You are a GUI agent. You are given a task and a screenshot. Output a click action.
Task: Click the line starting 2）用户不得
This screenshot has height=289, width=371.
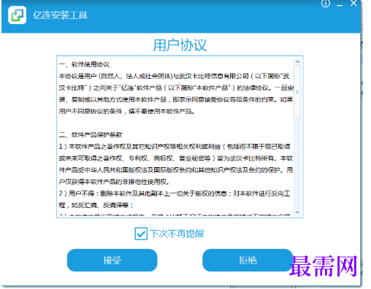(x=175, y=193)
